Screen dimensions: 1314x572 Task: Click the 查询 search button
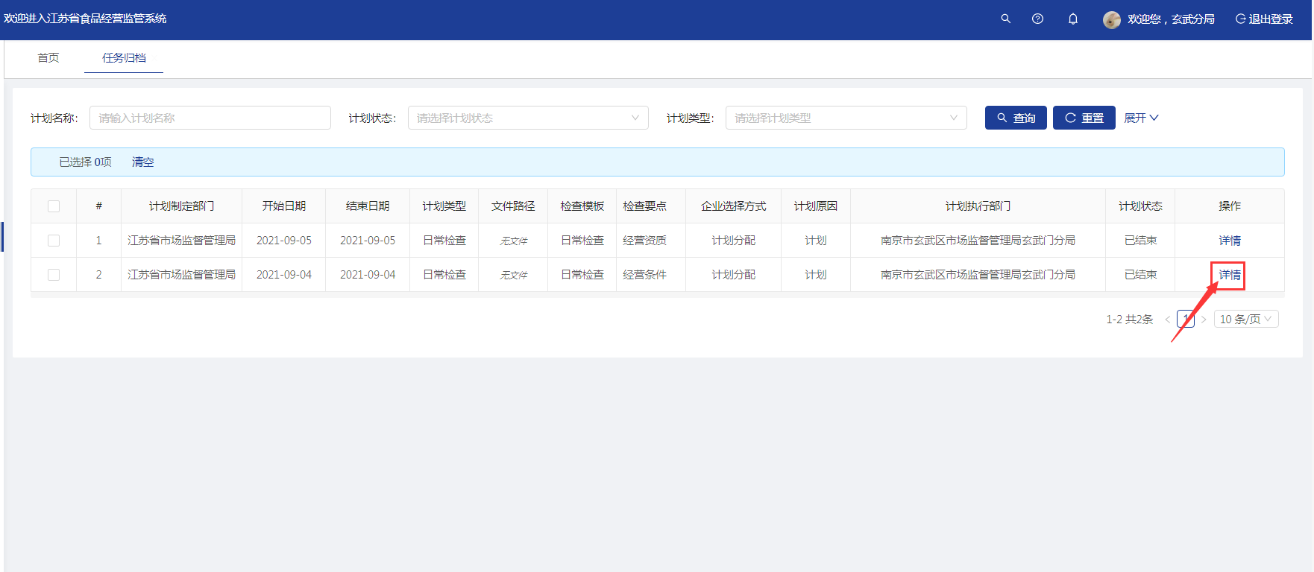coord(1015,118)
